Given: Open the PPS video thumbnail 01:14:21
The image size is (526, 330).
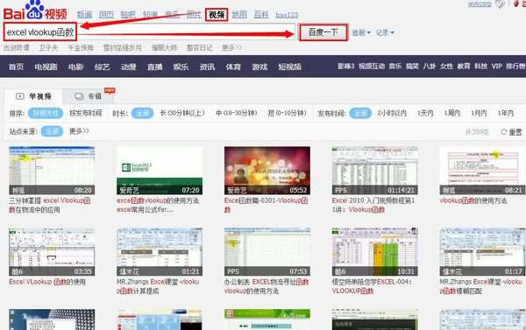Looking at the screenshot, I should (374, 171).
